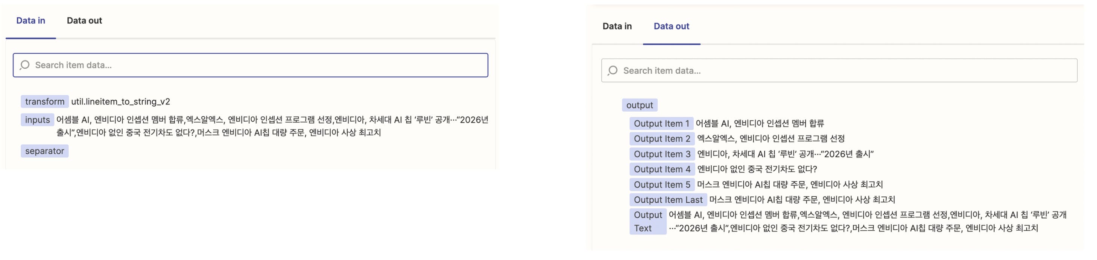
Task: Select Output Item 3 label
Action: (x=662, y=154)
